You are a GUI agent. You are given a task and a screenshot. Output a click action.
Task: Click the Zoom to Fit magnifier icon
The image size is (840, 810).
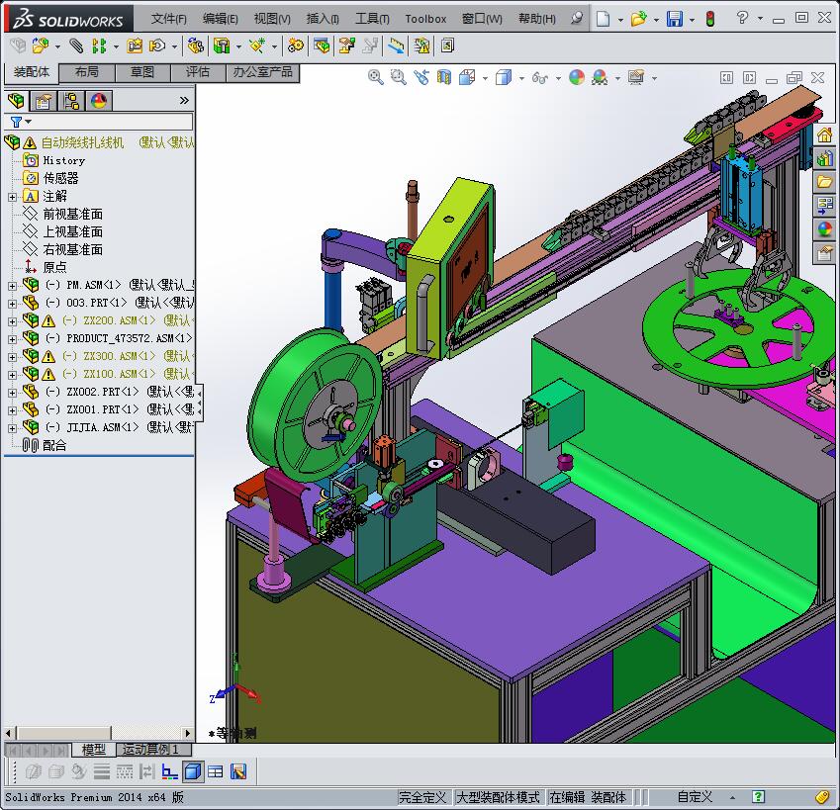[x=376, y=77]
